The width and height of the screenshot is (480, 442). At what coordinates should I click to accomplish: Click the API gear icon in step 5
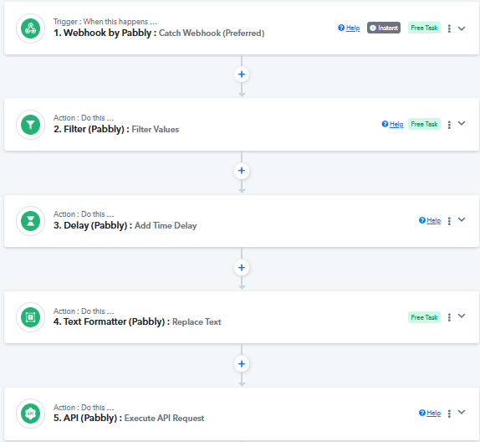[30, 414]
